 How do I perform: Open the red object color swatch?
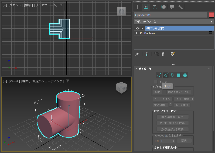[211, 15]
